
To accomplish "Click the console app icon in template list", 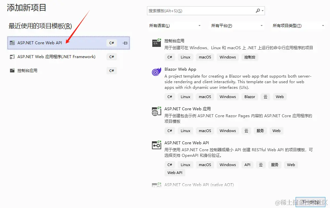I will [x=157, y=43].
